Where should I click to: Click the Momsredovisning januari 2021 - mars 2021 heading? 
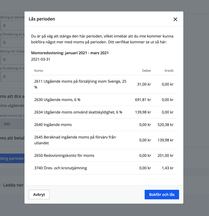coord(70,53)
